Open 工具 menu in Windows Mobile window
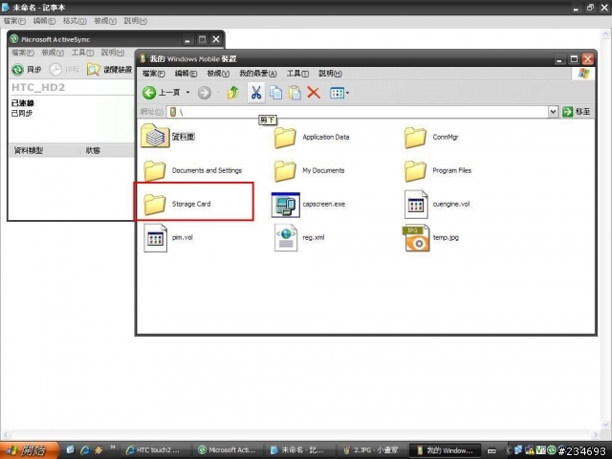 pos(297,74)
